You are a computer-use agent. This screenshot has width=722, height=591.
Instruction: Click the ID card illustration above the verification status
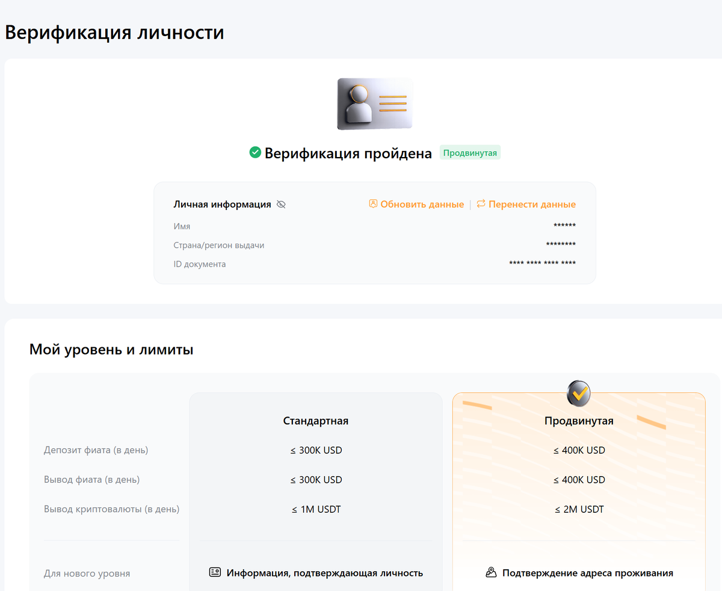click(x=374, y=104)
